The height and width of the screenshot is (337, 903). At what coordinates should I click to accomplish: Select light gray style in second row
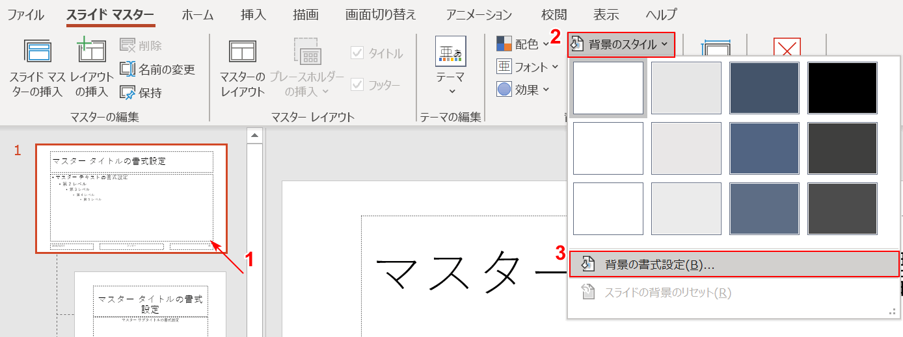686,148
